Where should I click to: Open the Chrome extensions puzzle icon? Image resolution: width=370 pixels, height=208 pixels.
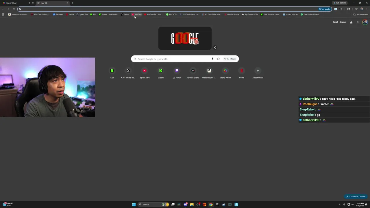(341, 9)
